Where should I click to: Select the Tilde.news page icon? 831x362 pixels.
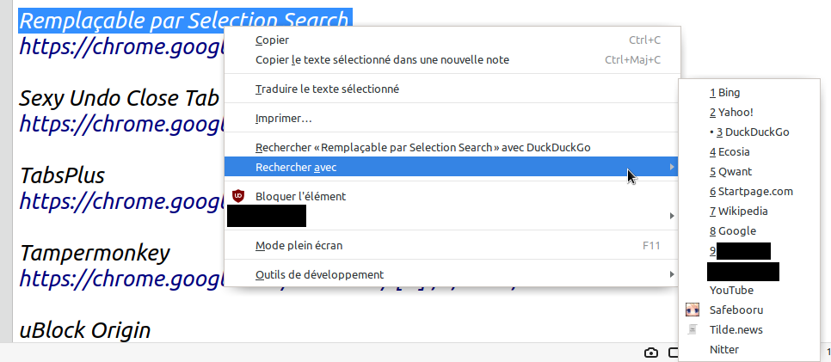692,329
